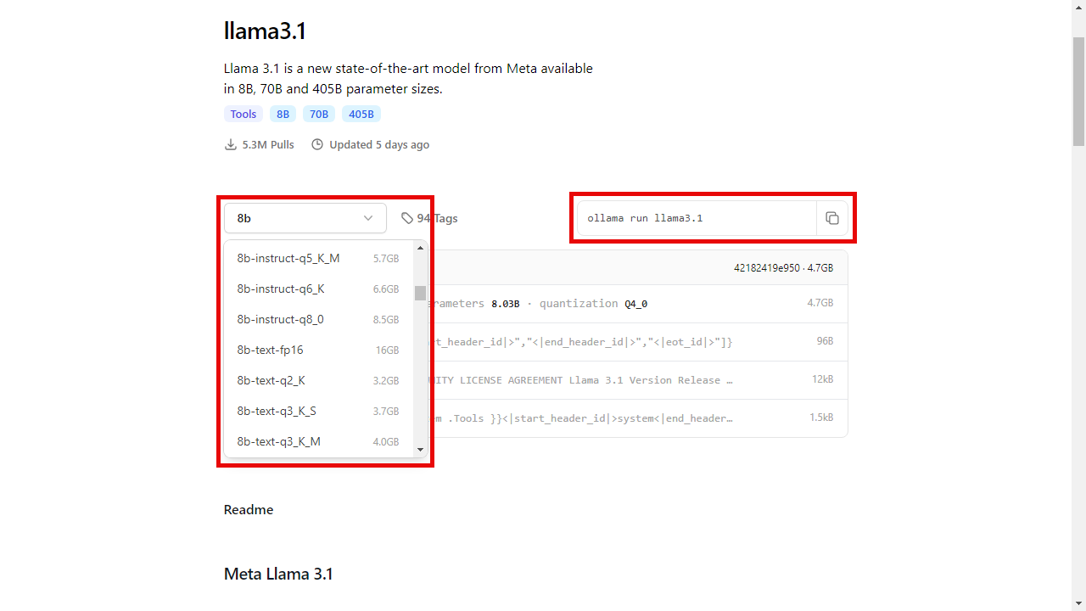The image size is (1086, 611).
Task: Click the clock icon next to Updated
Action: tap(316, 144)
